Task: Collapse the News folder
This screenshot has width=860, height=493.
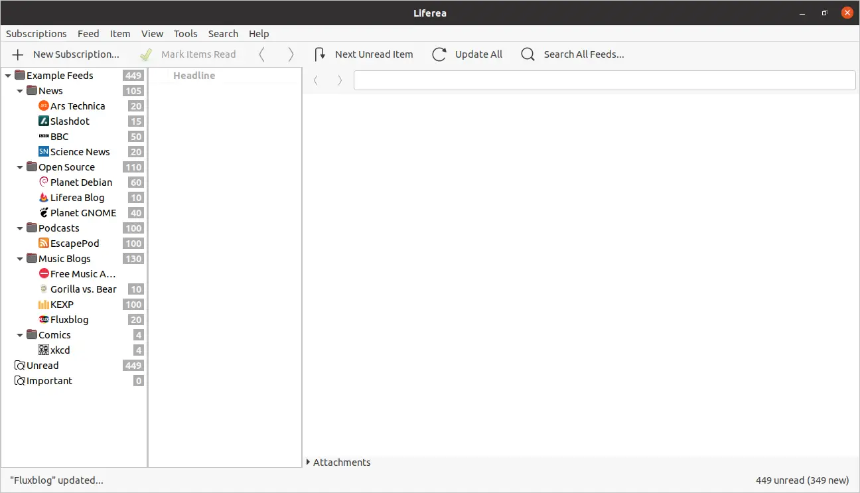Action: [20, 91]
